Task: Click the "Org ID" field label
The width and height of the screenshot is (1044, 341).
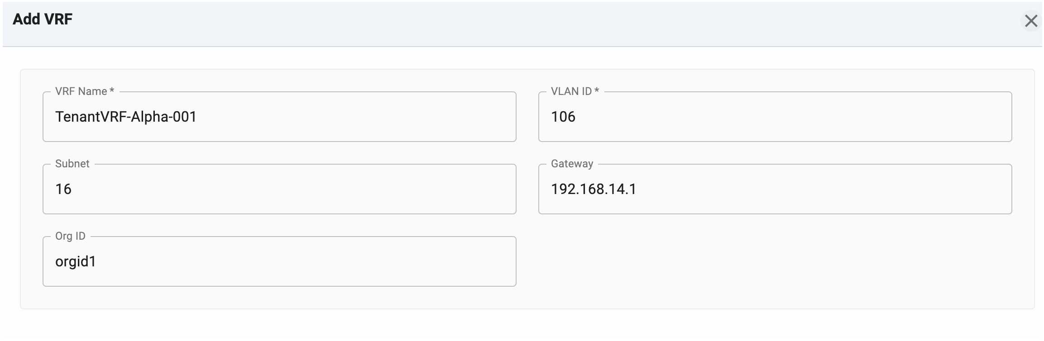Action: point(70,236)
